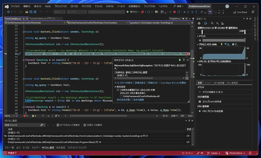Open the デバッグ(D) menu
Screen dimensions: 261x158
coord(86,6)
